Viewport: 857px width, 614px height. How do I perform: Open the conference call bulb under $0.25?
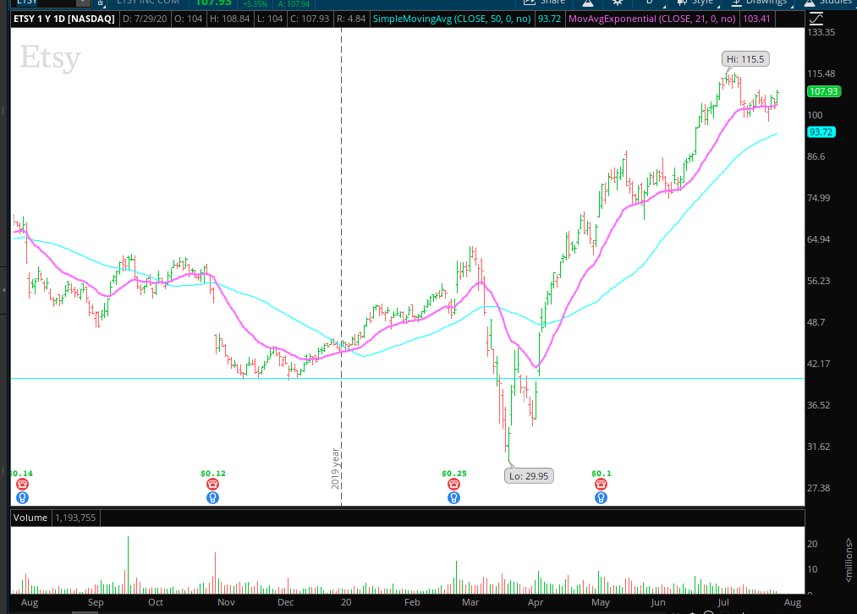[453, 497]
